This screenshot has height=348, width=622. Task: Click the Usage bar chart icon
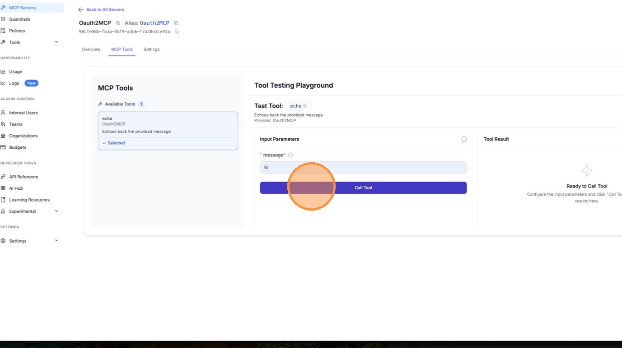pos(3,72)
